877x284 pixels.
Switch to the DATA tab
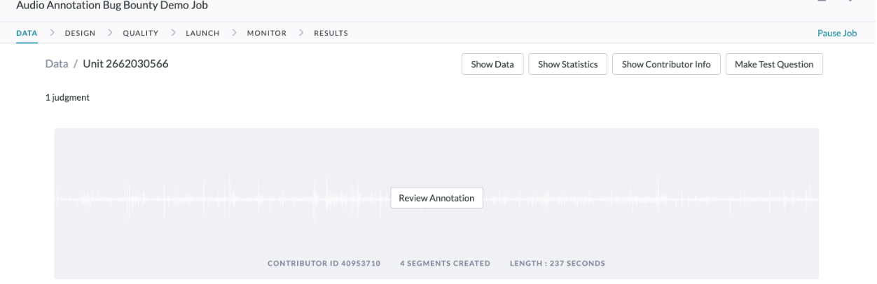pos(27,33)
